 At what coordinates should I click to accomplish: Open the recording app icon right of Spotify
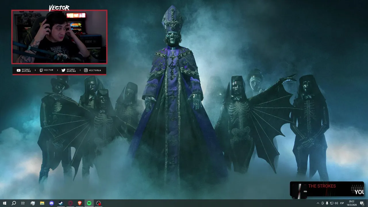point(99,203)
